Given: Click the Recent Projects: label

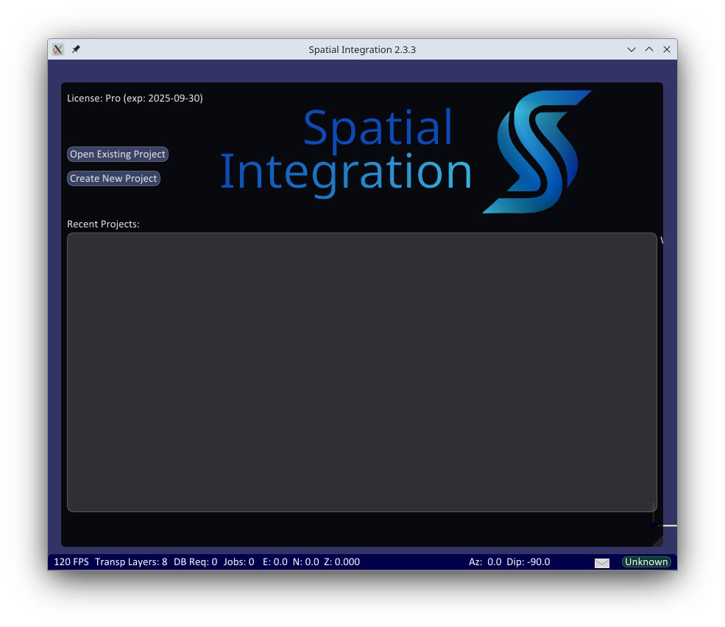Looking at the screenshot, I should (103, 224).
